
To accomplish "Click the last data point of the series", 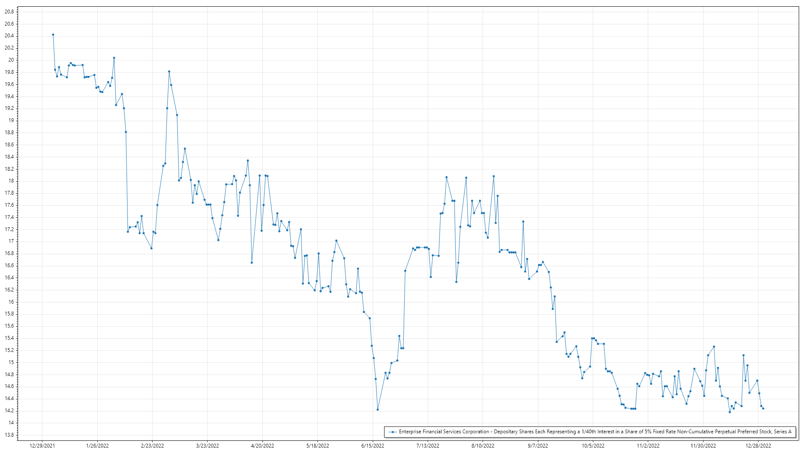I will 763,409.
